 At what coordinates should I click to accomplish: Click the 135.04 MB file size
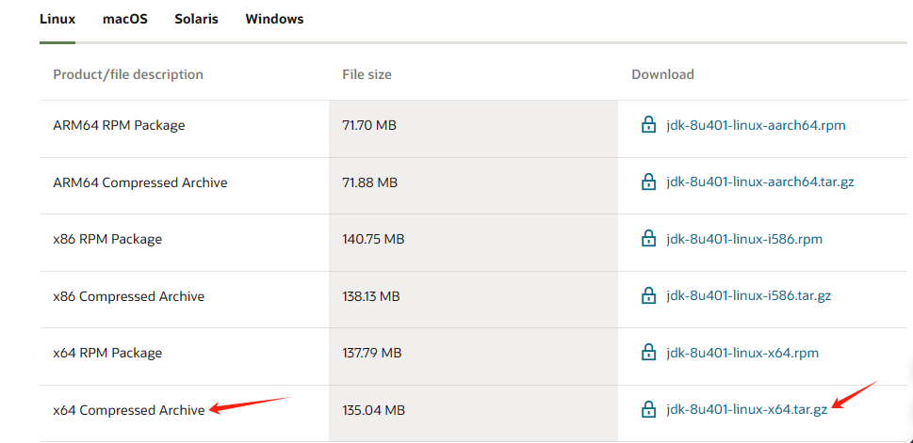(373, 410)
